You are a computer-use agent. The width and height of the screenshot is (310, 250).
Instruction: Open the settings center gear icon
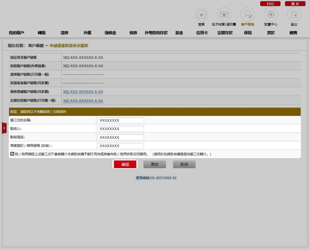click(x=271, y=15)
